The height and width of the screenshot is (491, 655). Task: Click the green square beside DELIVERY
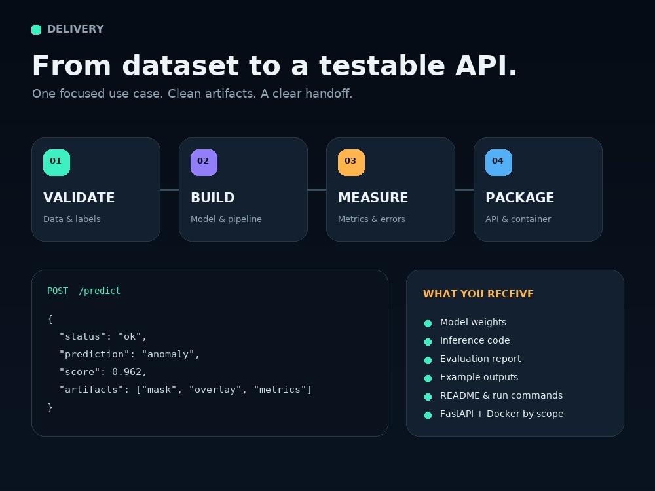[x=36, y=29]
